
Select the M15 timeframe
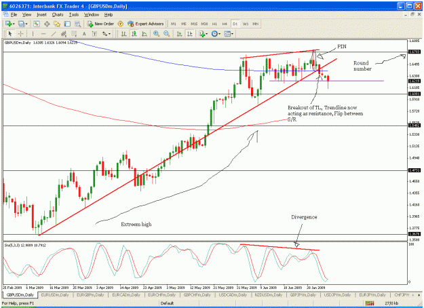(194, 24)
